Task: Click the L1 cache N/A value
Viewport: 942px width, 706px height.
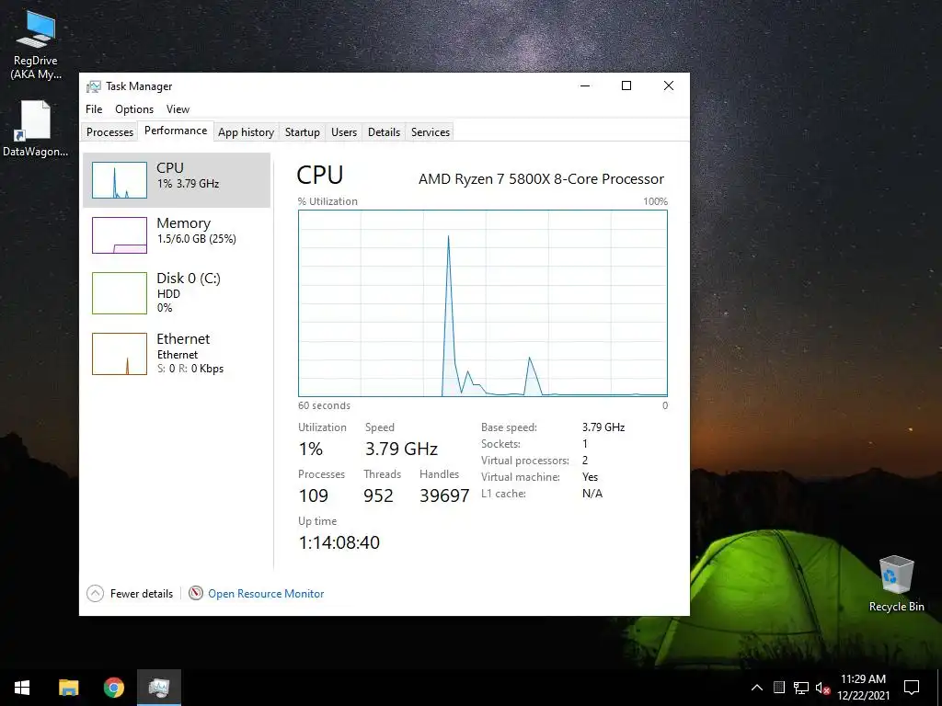Action: coord(592,494)
